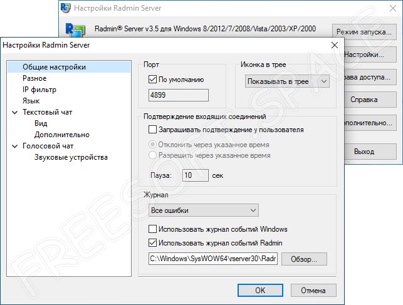Click 'Права доступа...' button in background window

point(370,77)
